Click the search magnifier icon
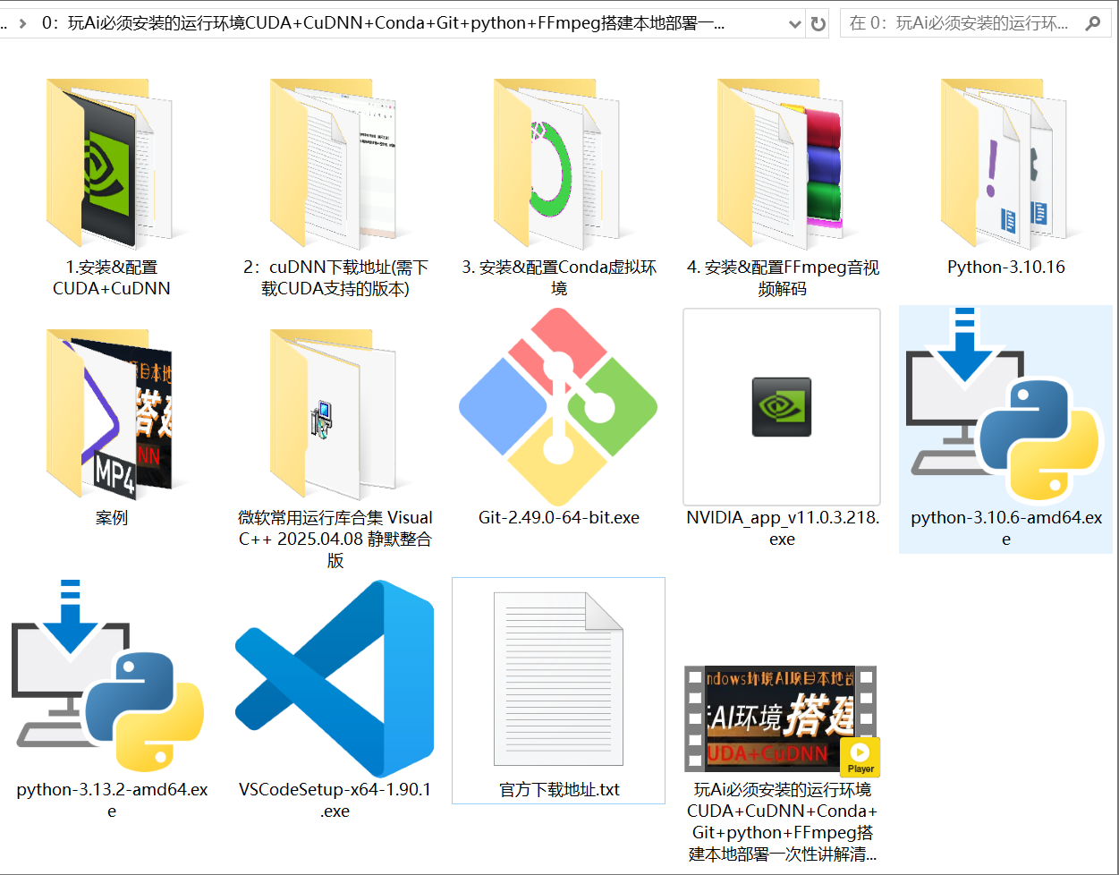 pos(1093,23)
